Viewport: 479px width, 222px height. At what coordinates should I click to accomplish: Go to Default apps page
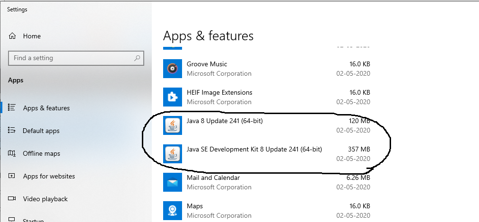[41, 131]
